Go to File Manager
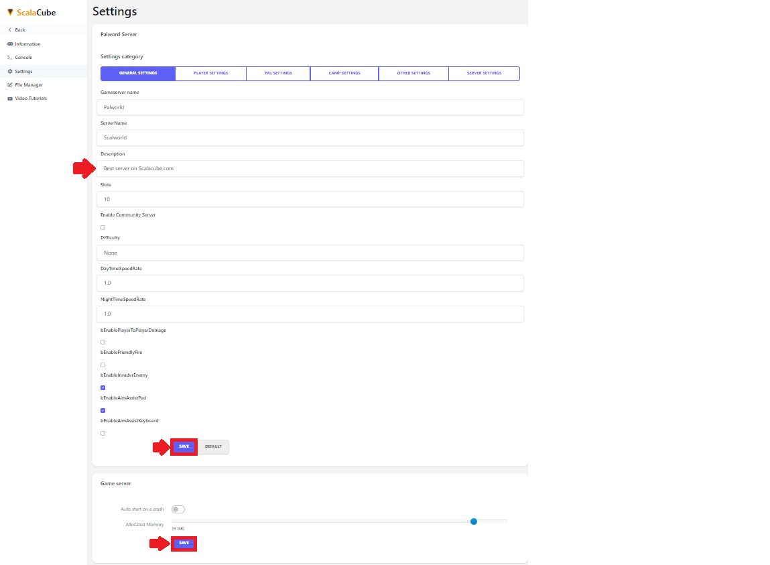Image resolution: width=770 pixels, height=565 pixels. 29,85
